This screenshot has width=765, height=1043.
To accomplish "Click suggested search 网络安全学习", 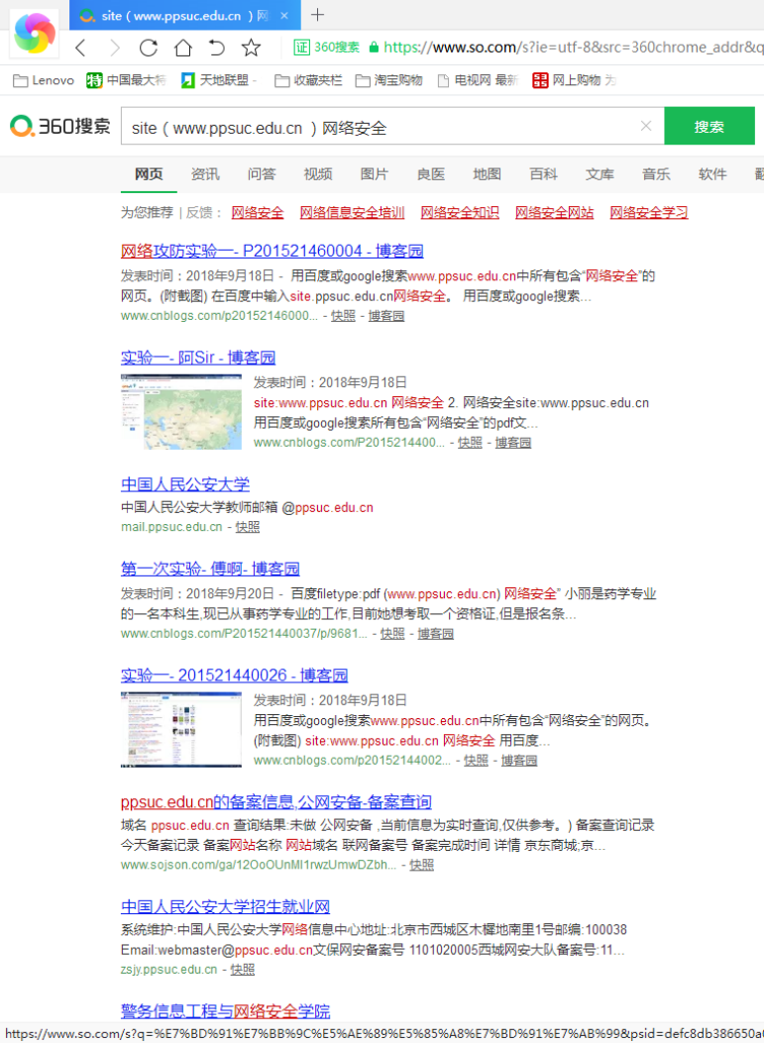I will (649, 213).
